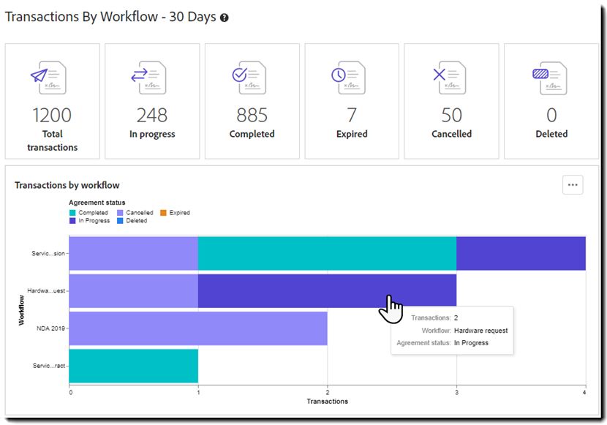Click the Hardwa...uest cancelled bar segment
This screenshot has height=425, width=607.
point(134,290)
